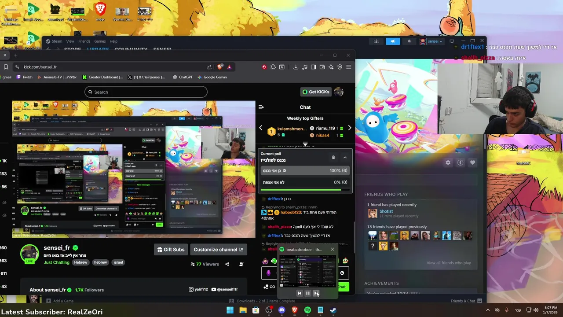The height and width of the screenshot is (317, 563).
Task: Pause playback in Spotify taskbar preview
Action: click(x=308, y=293)
